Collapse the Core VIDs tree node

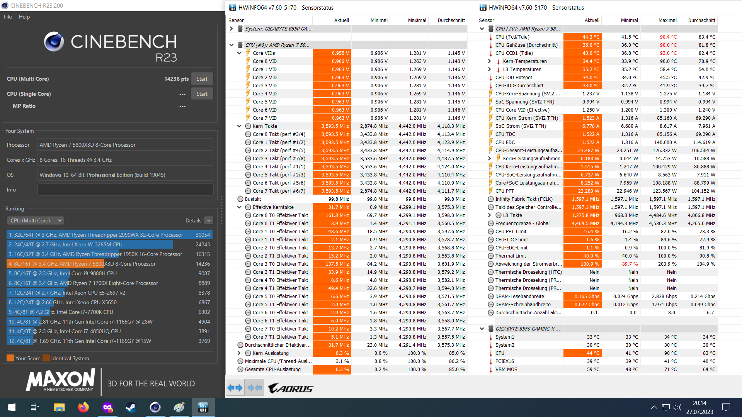(239, 53)
